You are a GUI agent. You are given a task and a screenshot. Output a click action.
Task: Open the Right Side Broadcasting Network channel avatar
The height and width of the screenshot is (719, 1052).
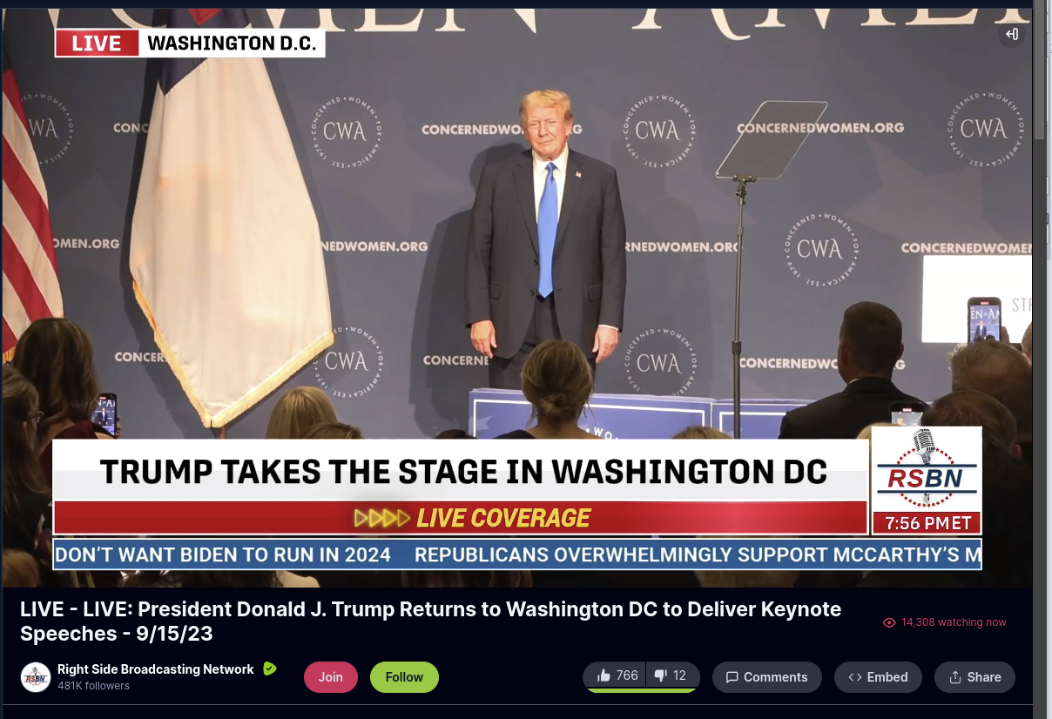(x=36, y=677)
